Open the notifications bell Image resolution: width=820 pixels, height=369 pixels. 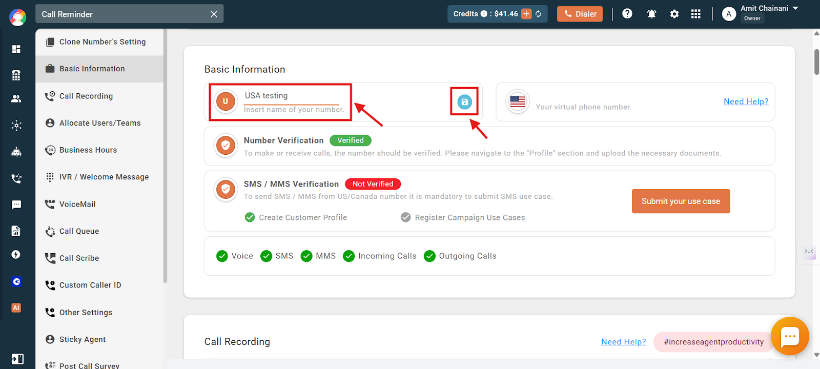[x=651, y=14]
